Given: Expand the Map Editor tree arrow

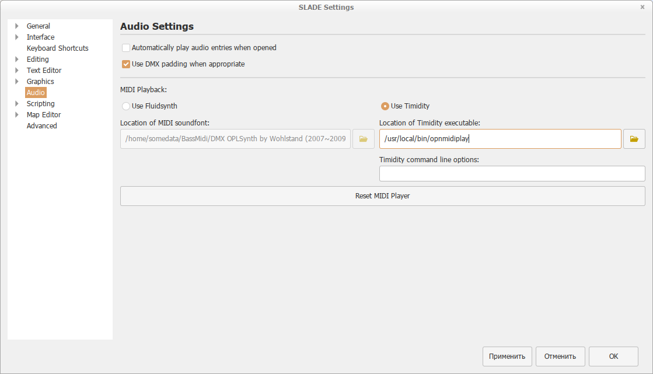Looking at the screenshot, I should [17, 115].
